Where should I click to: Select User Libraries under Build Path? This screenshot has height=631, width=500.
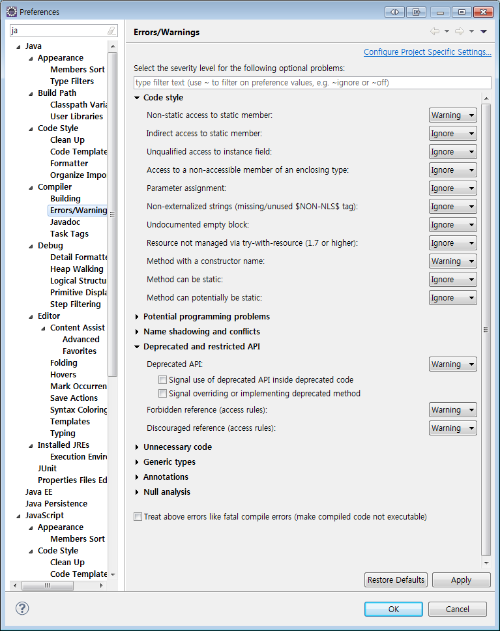pos(76,116)
